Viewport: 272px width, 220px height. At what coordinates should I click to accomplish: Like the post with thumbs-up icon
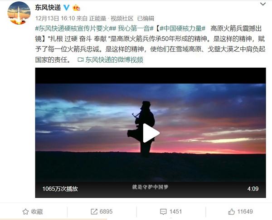click(231, 212)
